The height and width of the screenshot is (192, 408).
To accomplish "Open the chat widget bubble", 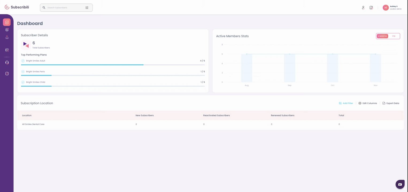I will (x=400, y=184).
